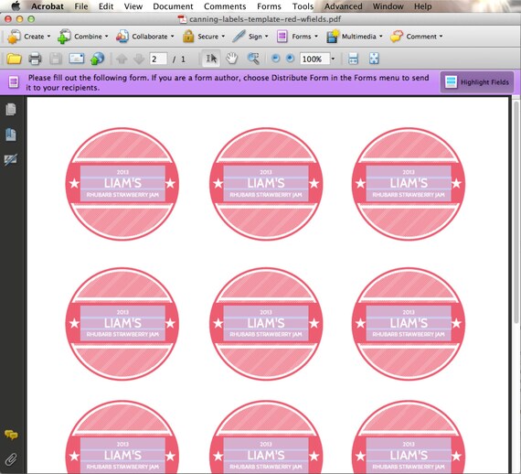
Task: Expand the Create dropdown arrow
Action: click(x=48, y=37)
